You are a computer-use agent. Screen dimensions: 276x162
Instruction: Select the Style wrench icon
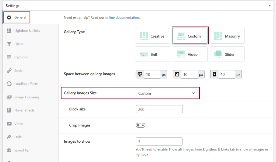click(9, 137)
